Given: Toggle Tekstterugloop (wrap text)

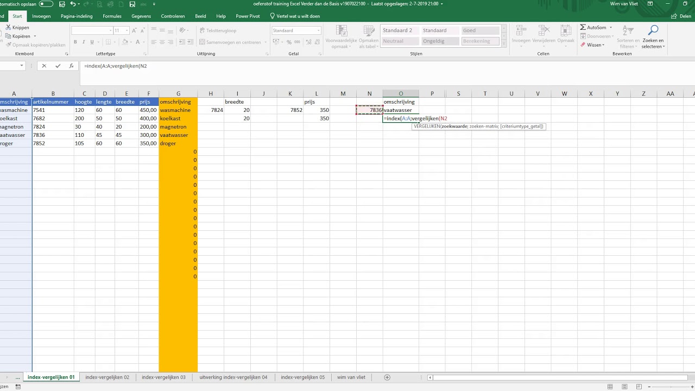Looking at the screenshot, I should coord(218,30).
